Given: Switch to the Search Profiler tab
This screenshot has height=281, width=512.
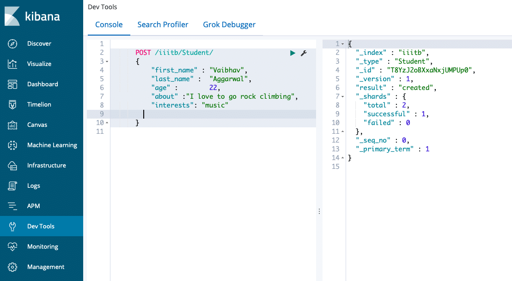Looking at the screenshot, I should 163,25.
